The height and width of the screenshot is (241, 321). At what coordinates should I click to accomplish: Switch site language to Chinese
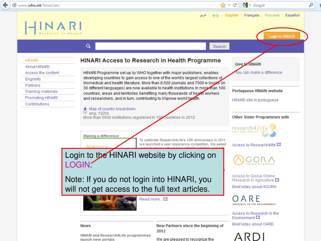tap(215, 15)
